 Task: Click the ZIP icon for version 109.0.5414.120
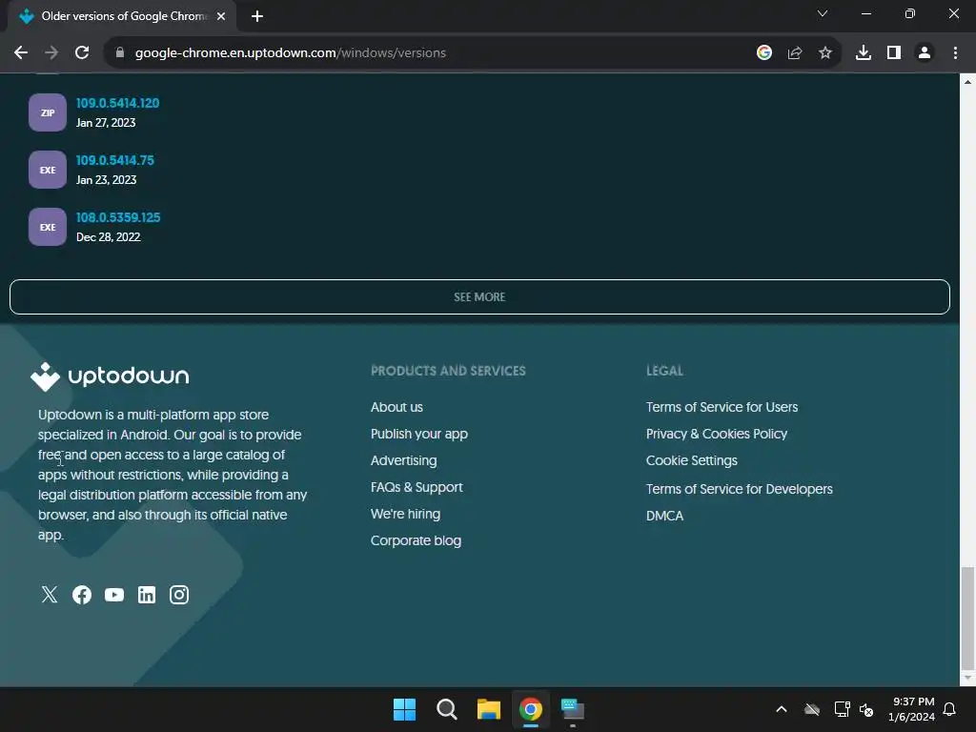tap(48, 112)
